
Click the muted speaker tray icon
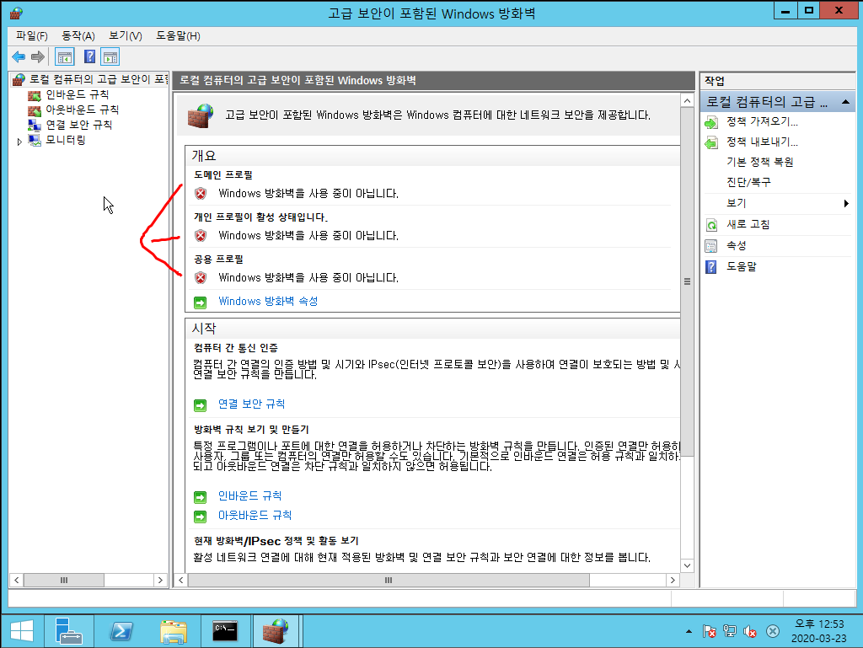750,631
